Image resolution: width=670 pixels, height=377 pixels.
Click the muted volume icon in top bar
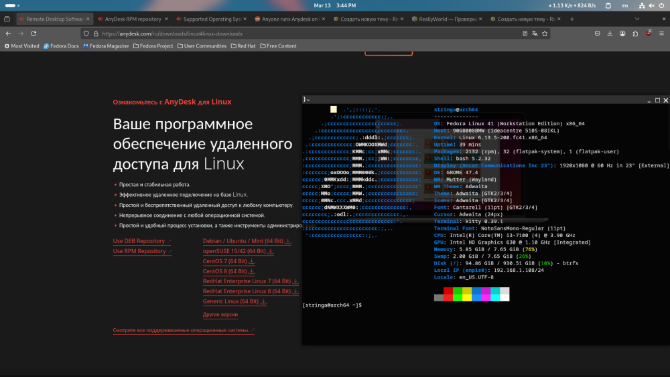click(652, 5)
